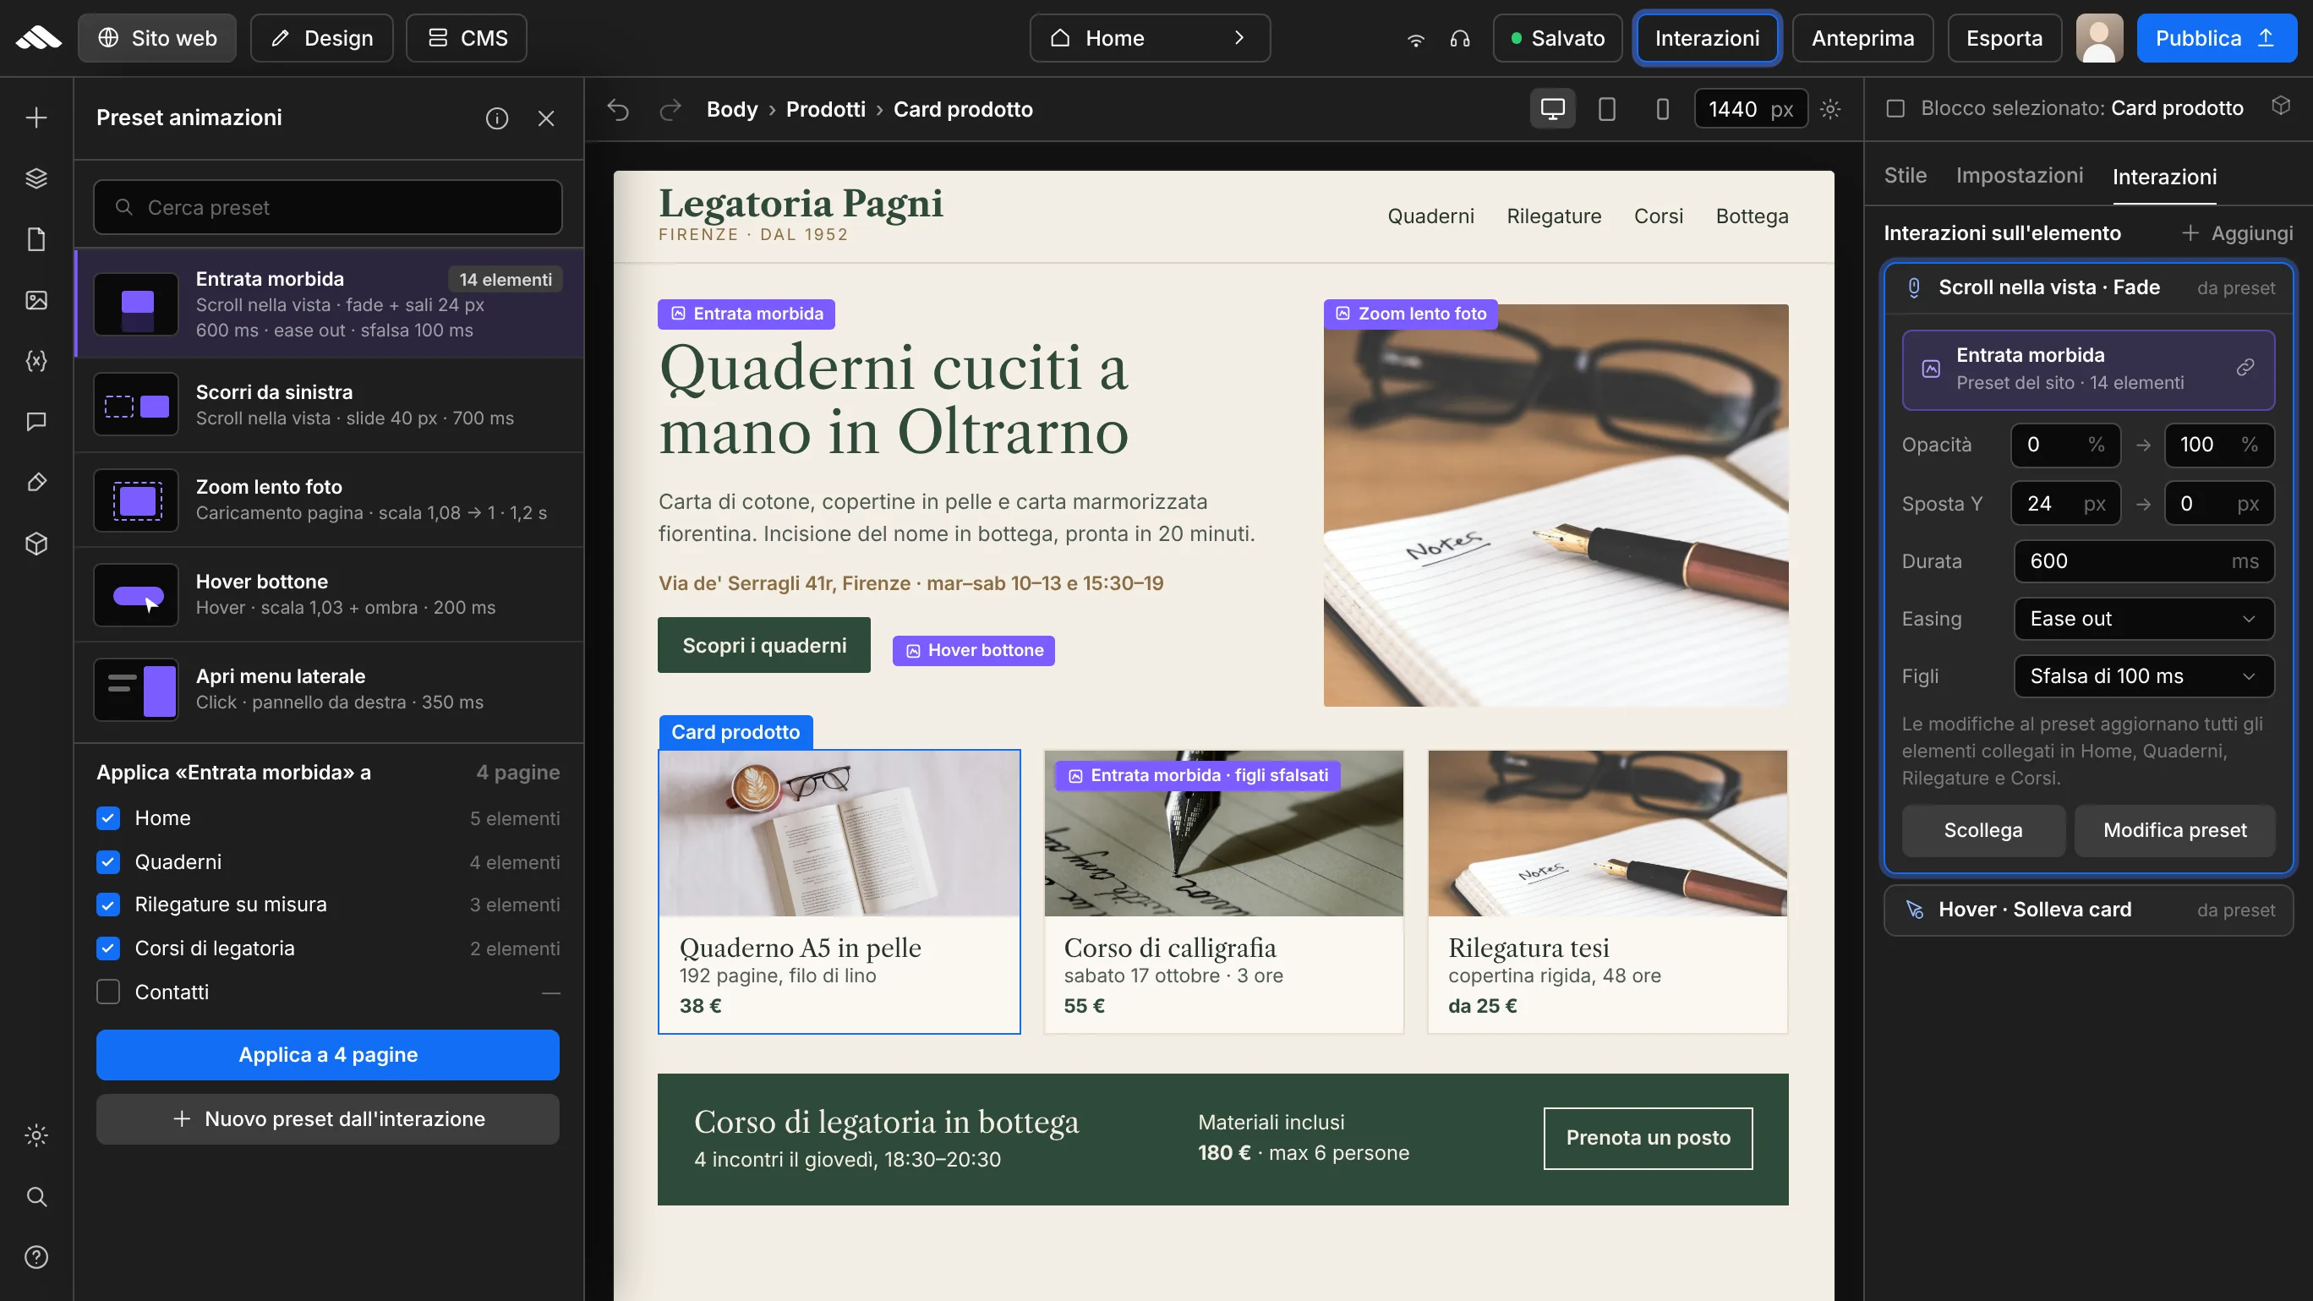Screen dimensions: 2313x1301
Task: Click the Pubblica button
Action: [x=2216, y=38]
